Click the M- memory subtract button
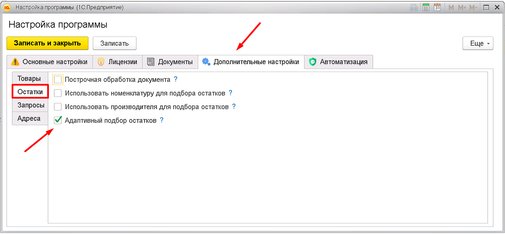The height and width of the screenshot is (234, 505). tap(473, 7)
